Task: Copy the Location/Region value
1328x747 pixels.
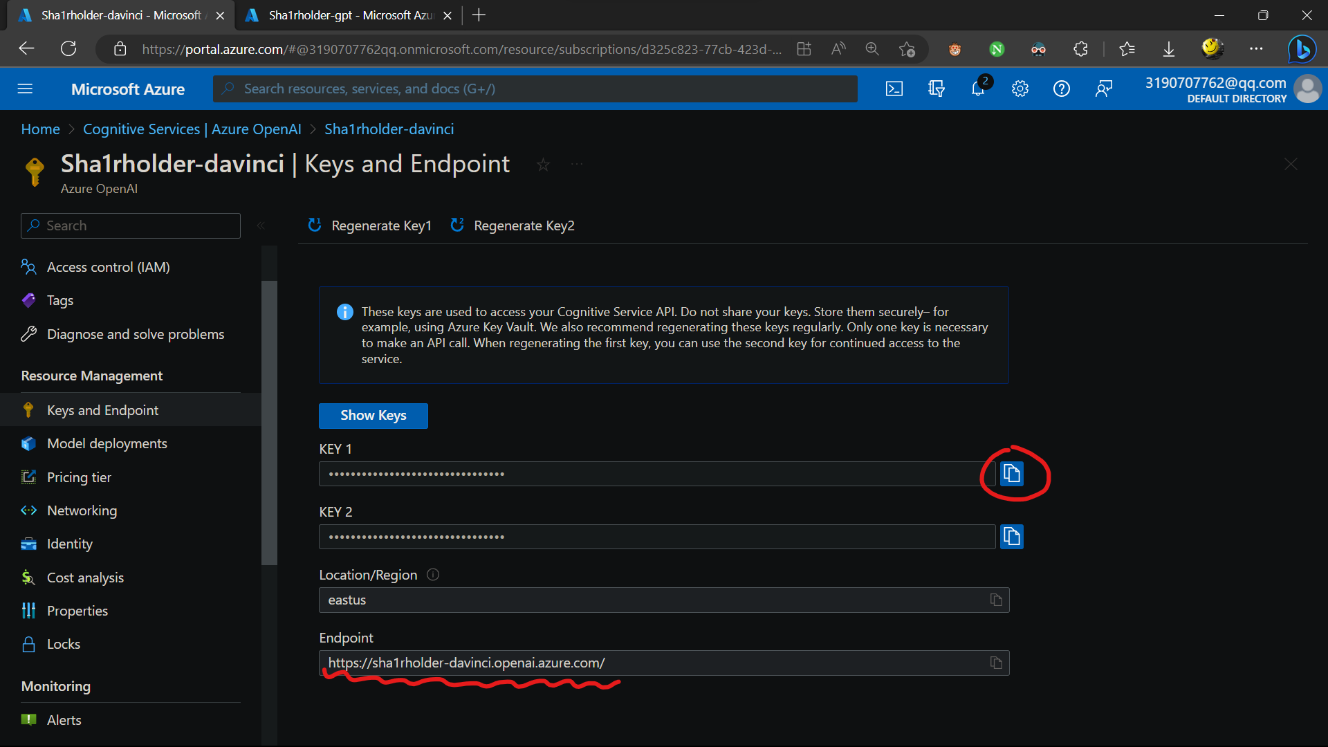Action: tap(996, 600)
